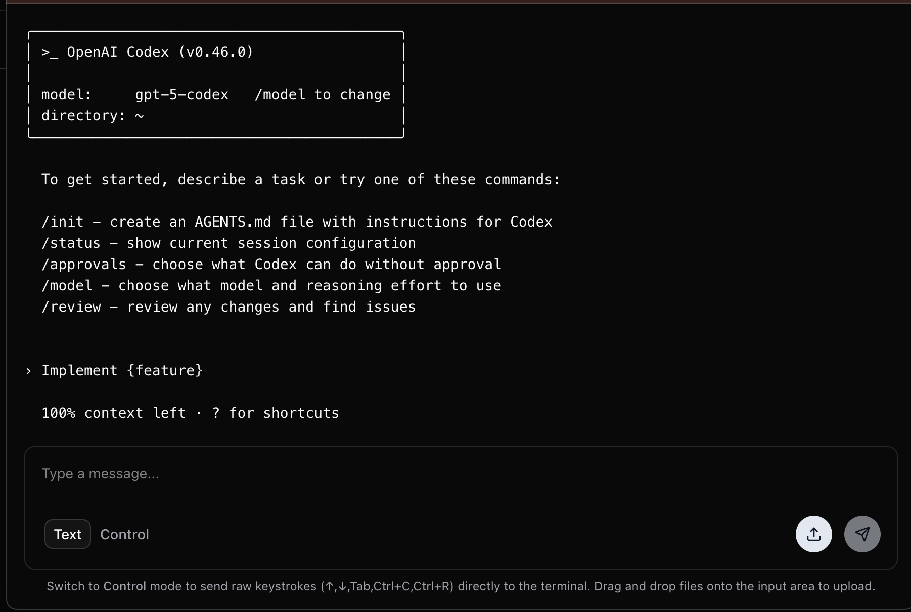Click the "100% context left" indicator
The image size is (911, 612).
click(113, 413)
